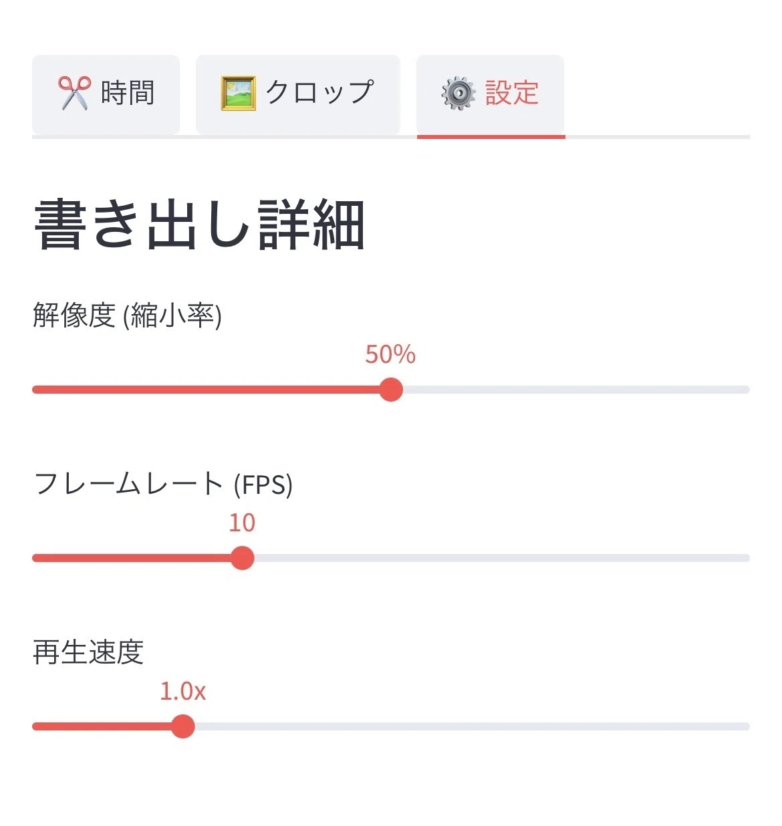Switch to the 時間 tab label
Image resolution: width=782 pixels, height=826 pixels.
pyautogui.click(x=128, y=92)
